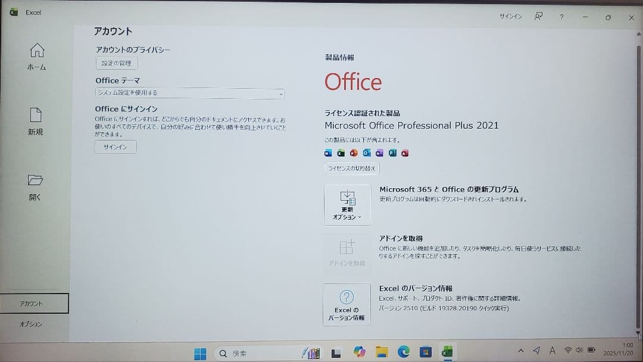Click the Word app icon under product info
The image size is (643, 362).
[329, 153]
